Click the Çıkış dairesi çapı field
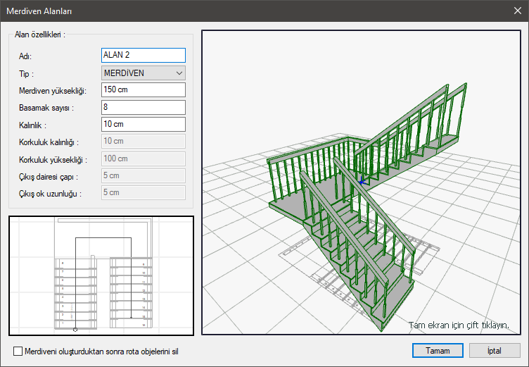Viewport: 529px width, 367px height. click(x=143, y=175)
